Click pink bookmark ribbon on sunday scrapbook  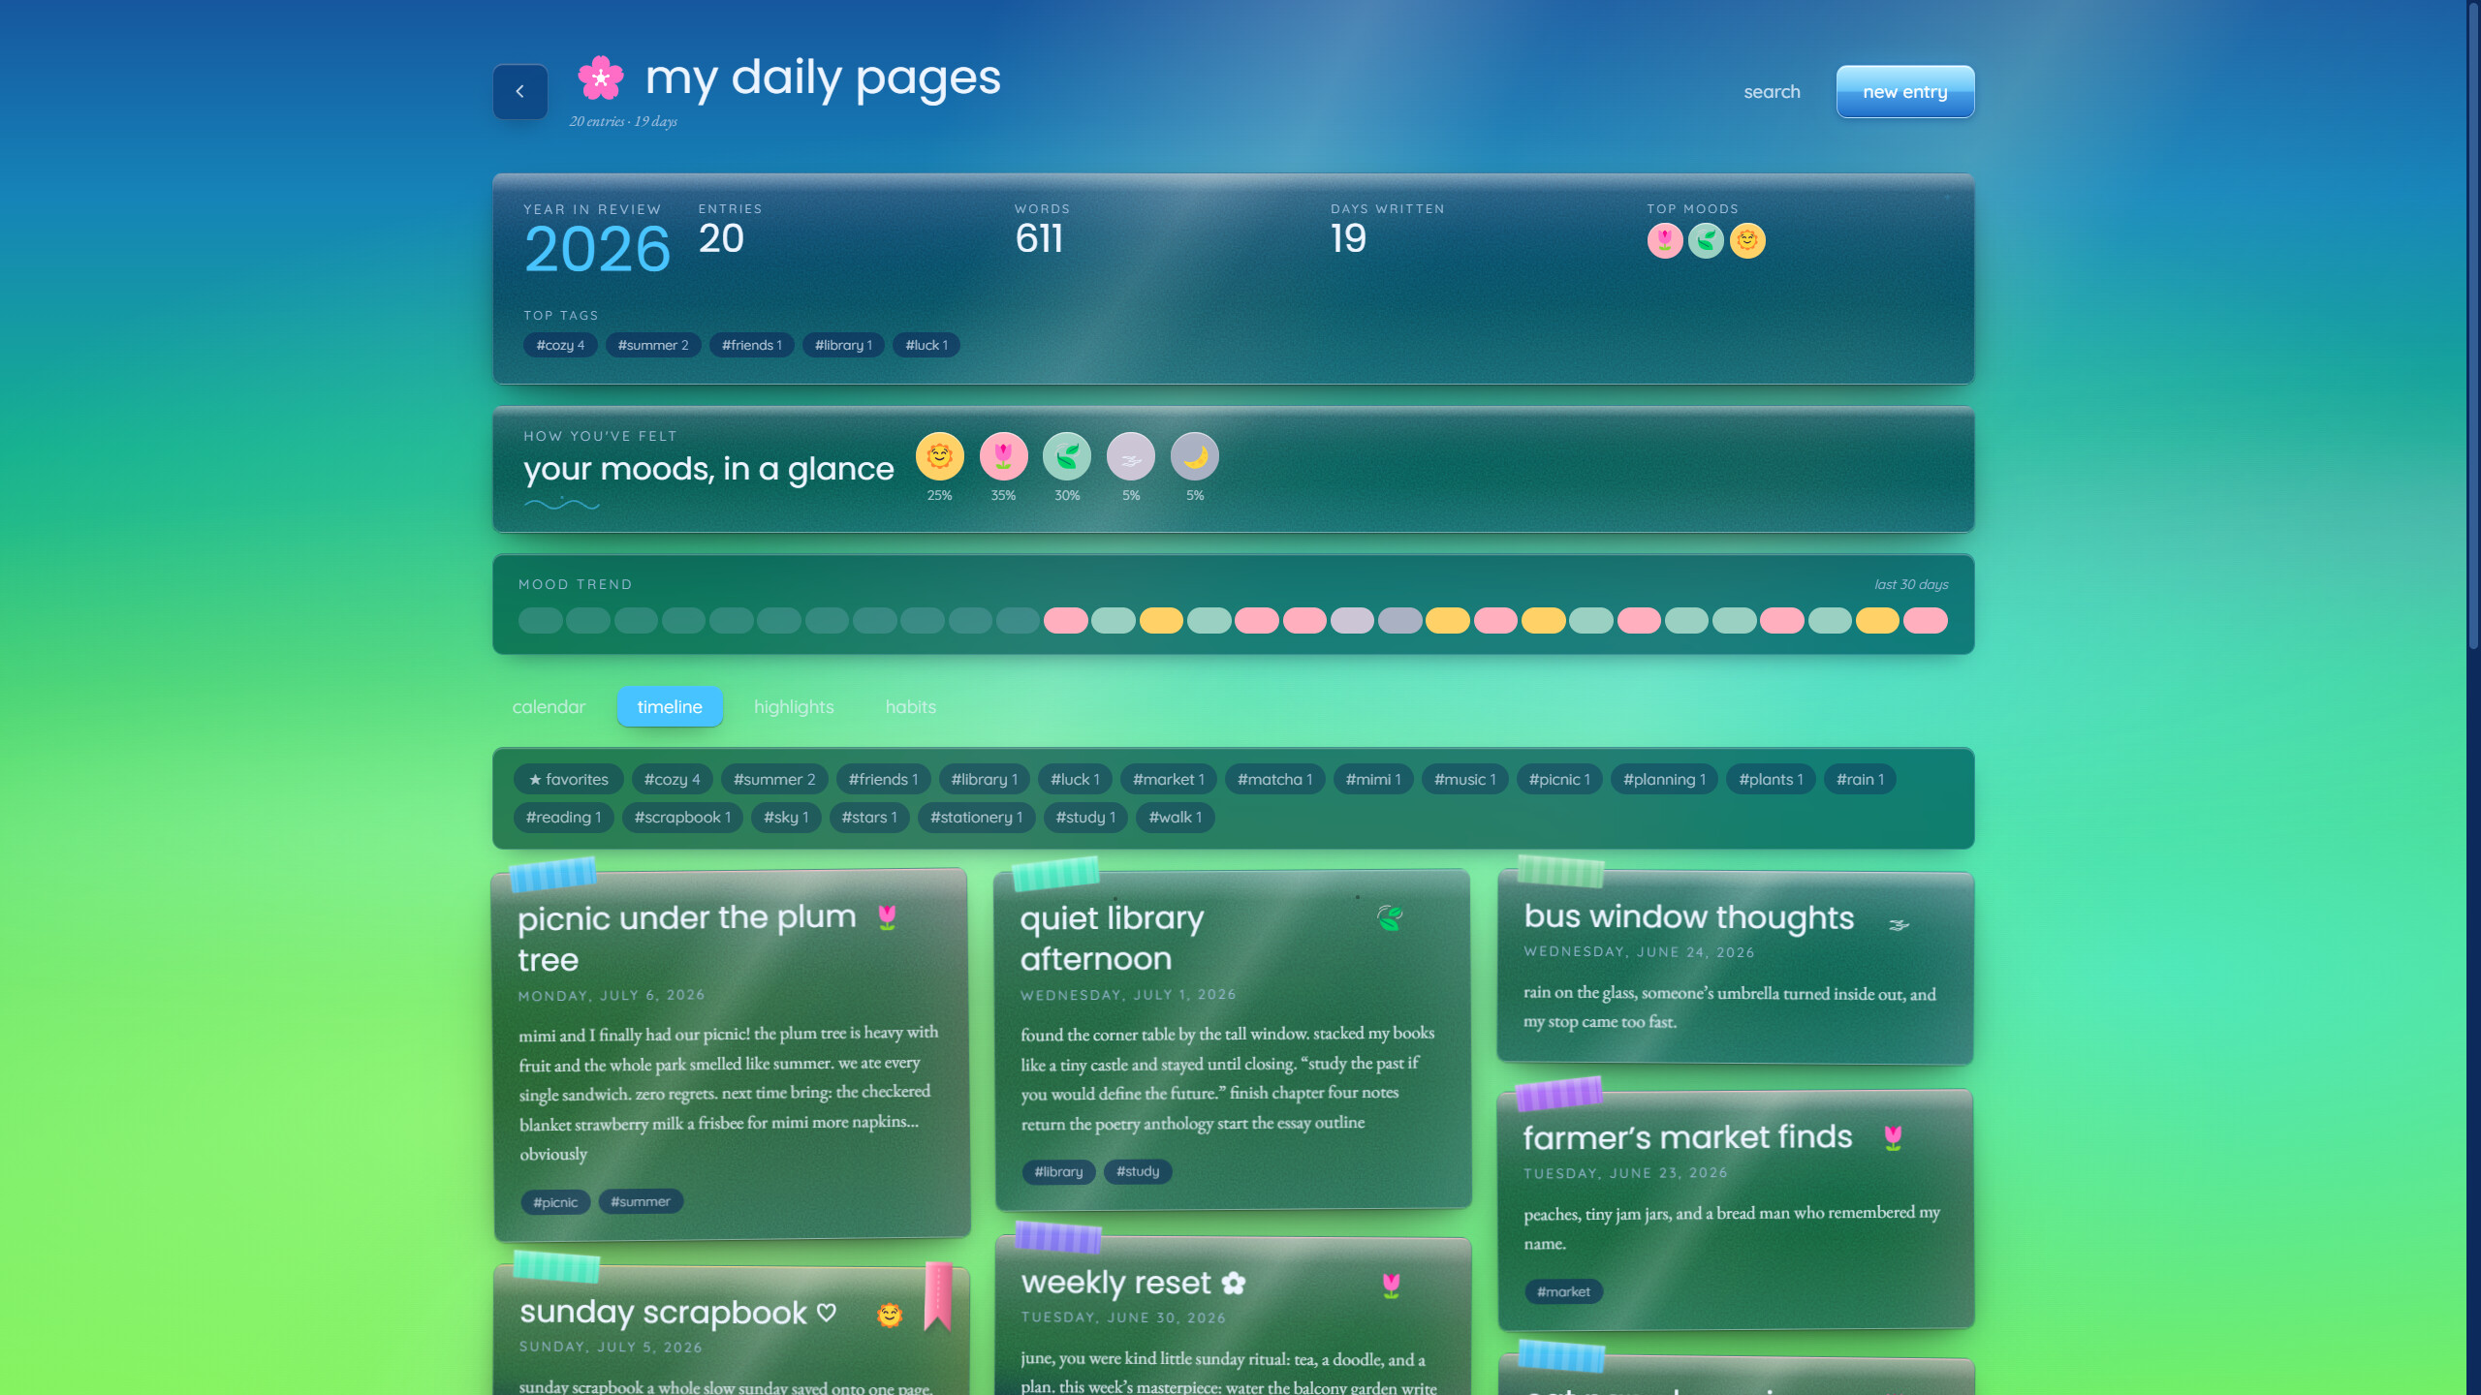coord(937,1296)
